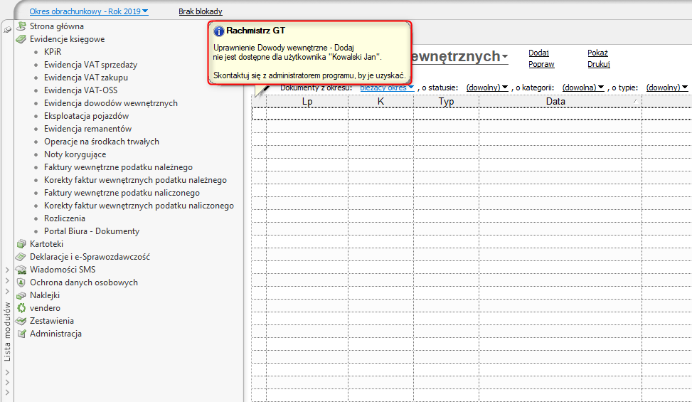
Task: Select vendero module
Action: (x=45, y=307)
